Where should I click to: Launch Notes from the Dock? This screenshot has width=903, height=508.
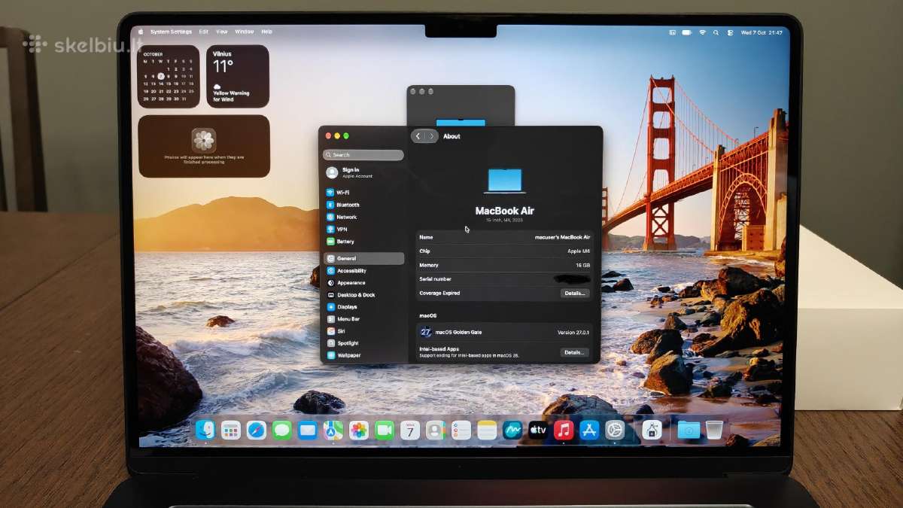pyautogui.click(x=487, y=430)
